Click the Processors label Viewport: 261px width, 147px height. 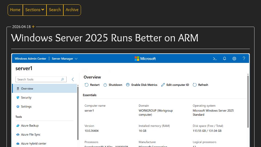(x=91, y=142)
